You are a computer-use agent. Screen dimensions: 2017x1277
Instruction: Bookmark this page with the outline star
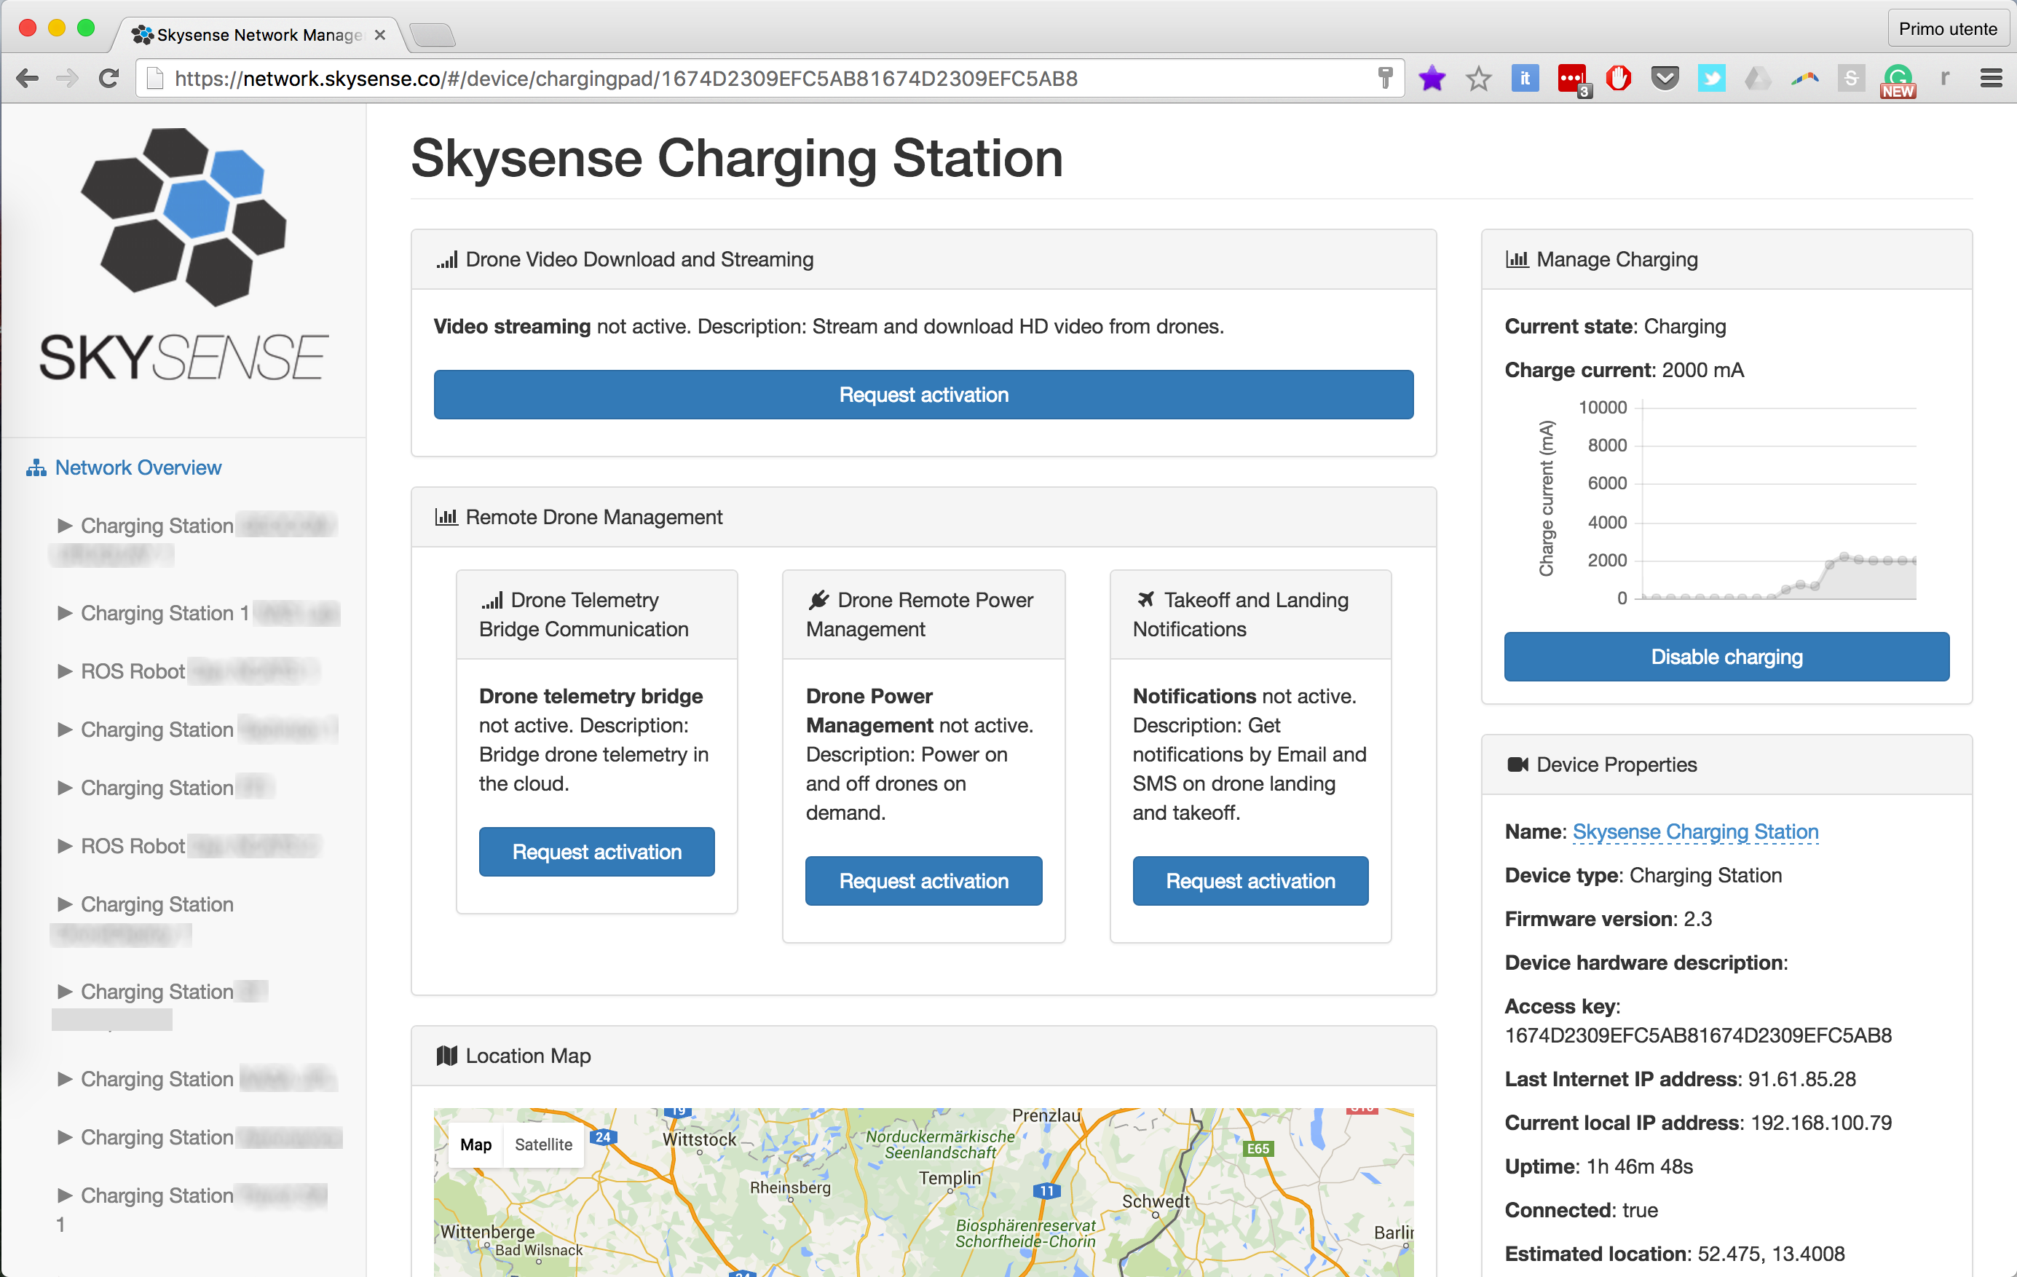[x=1478, y=79]
